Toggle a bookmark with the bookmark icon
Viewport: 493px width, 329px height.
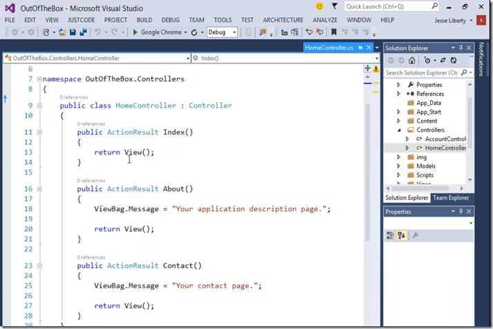pos(334,32)
